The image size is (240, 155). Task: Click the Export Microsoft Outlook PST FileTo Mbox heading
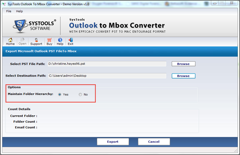[x=41, y=51]
